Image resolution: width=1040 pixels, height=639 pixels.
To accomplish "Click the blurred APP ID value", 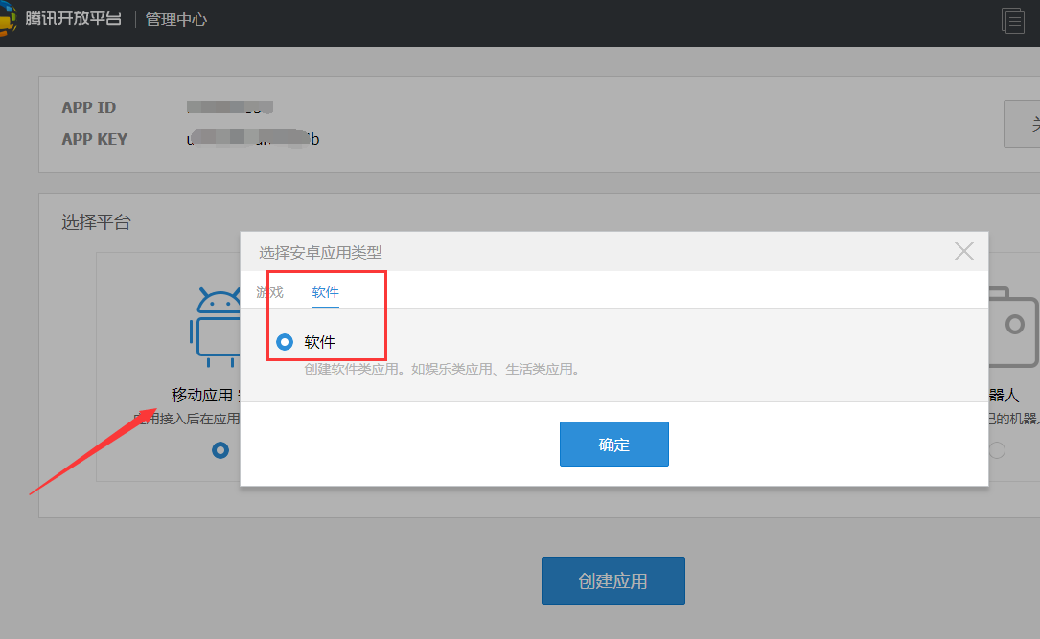I will (x=230, y=107).
